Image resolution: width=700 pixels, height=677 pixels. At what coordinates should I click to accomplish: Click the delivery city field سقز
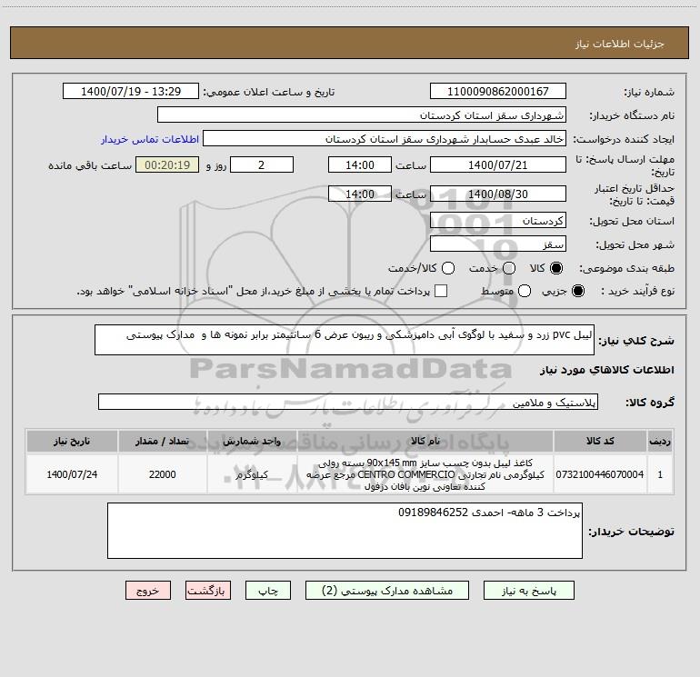498,244
